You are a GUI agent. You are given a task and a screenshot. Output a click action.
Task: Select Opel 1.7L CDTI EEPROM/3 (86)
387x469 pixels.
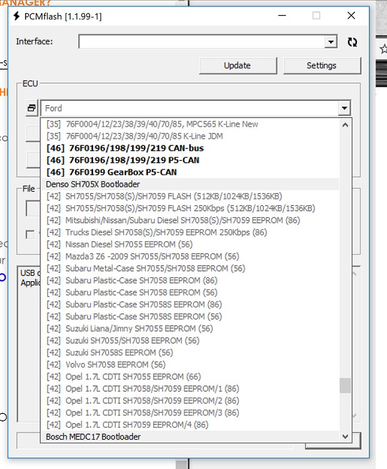[190, 413]
